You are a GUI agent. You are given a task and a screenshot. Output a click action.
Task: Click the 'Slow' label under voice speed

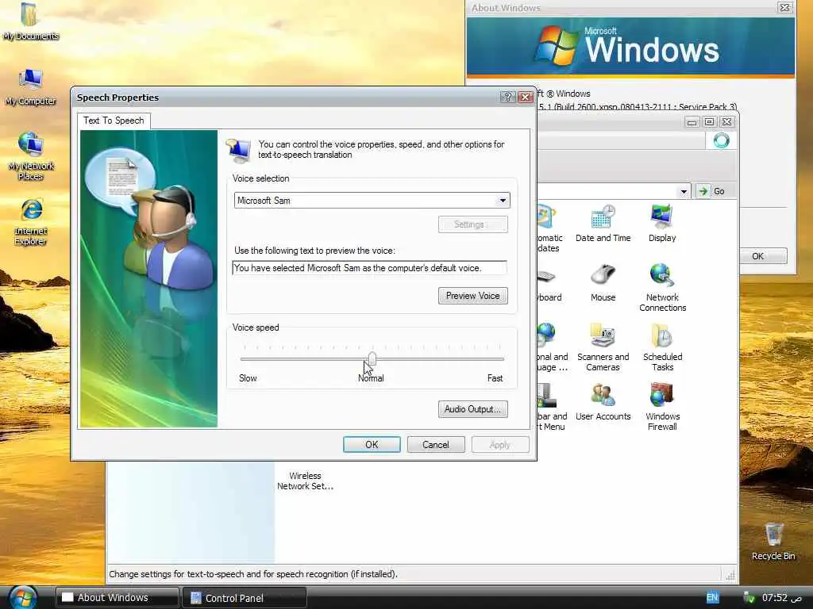(x=248, y=378)
